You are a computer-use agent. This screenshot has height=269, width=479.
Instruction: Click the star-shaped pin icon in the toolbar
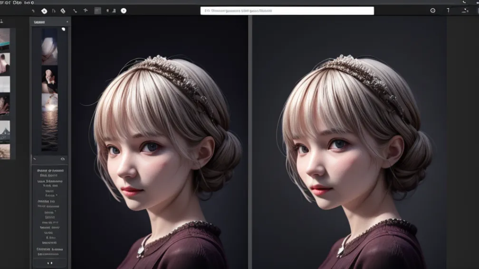[86, 10]
